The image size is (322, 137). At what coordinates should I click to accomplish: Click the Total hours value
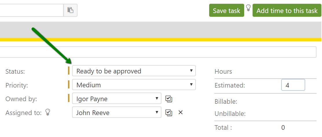tap(283, 127)
